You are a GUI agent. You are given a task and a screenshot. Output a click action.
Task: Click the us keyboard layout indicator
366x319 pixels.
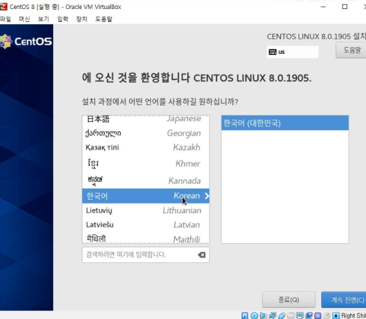pos(293,52)
